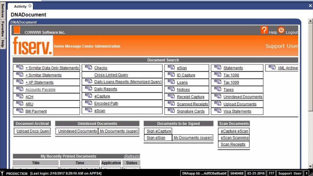Click the document icon beside Signature Cards
This screenshot has width=313, height=176.
tap(171, 111)
